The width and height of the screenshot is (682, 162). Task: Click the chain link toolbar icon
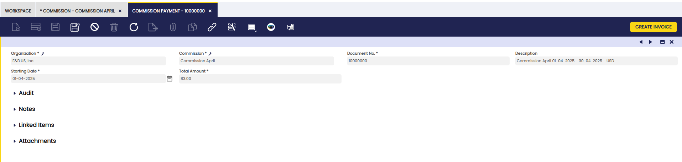(212, 27)
